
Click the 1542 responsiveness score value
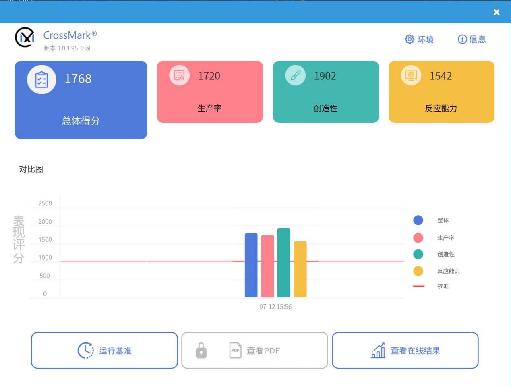[441, 76]
